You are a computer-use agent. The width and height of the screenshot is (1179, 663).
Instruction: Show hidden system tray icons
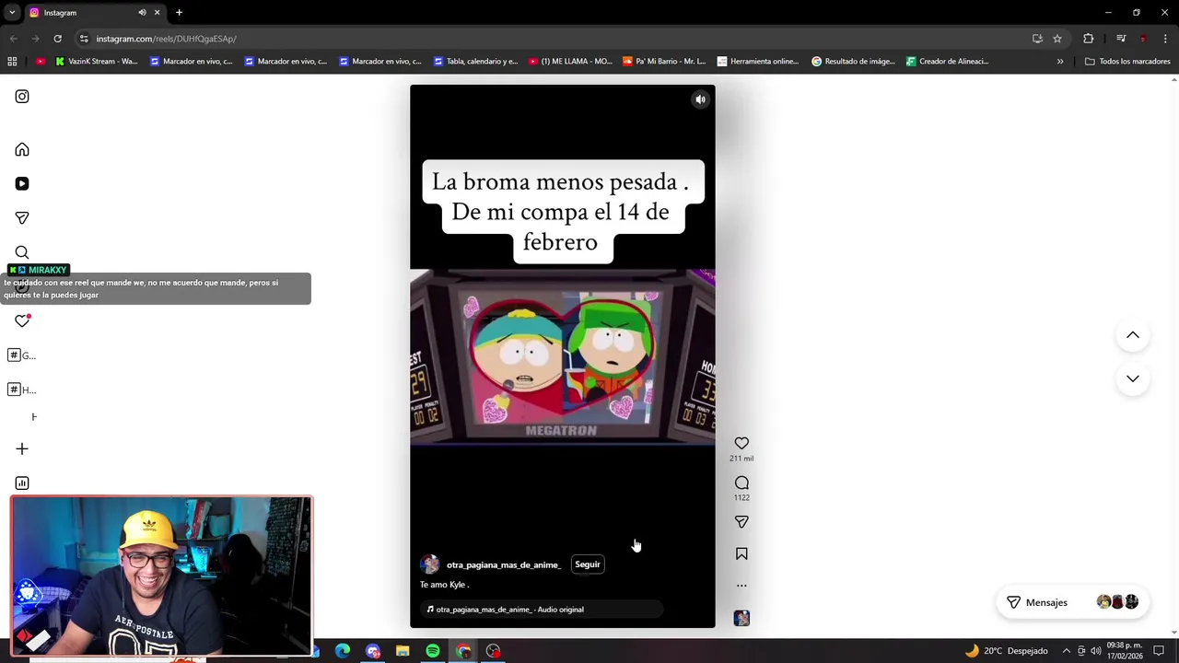1067,651
